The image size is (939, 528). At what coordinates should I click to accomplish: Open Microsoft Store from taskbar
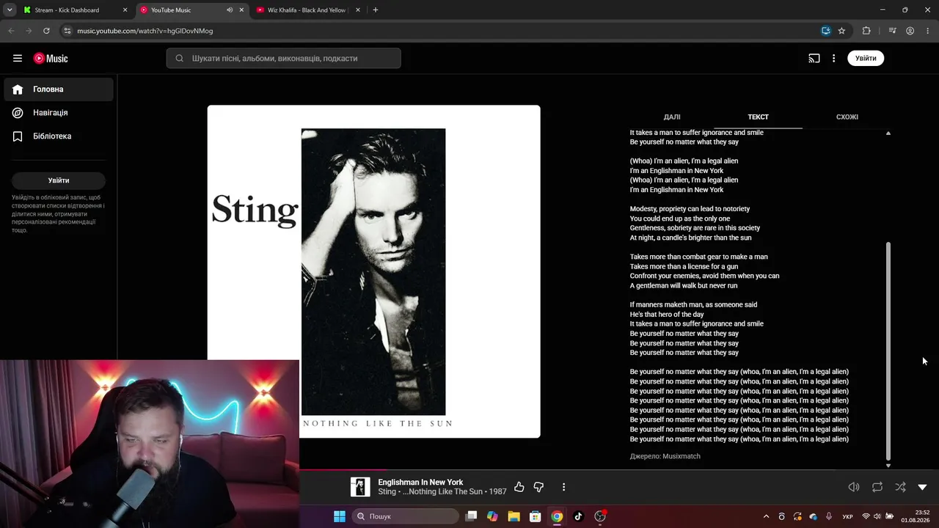pyautogui.click(x=536, y=516)
